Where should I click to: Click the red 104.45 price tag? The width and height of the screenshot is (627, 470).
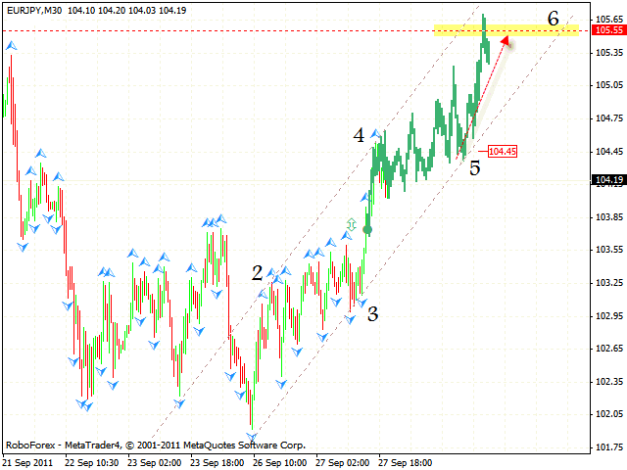tap(502, 151)
